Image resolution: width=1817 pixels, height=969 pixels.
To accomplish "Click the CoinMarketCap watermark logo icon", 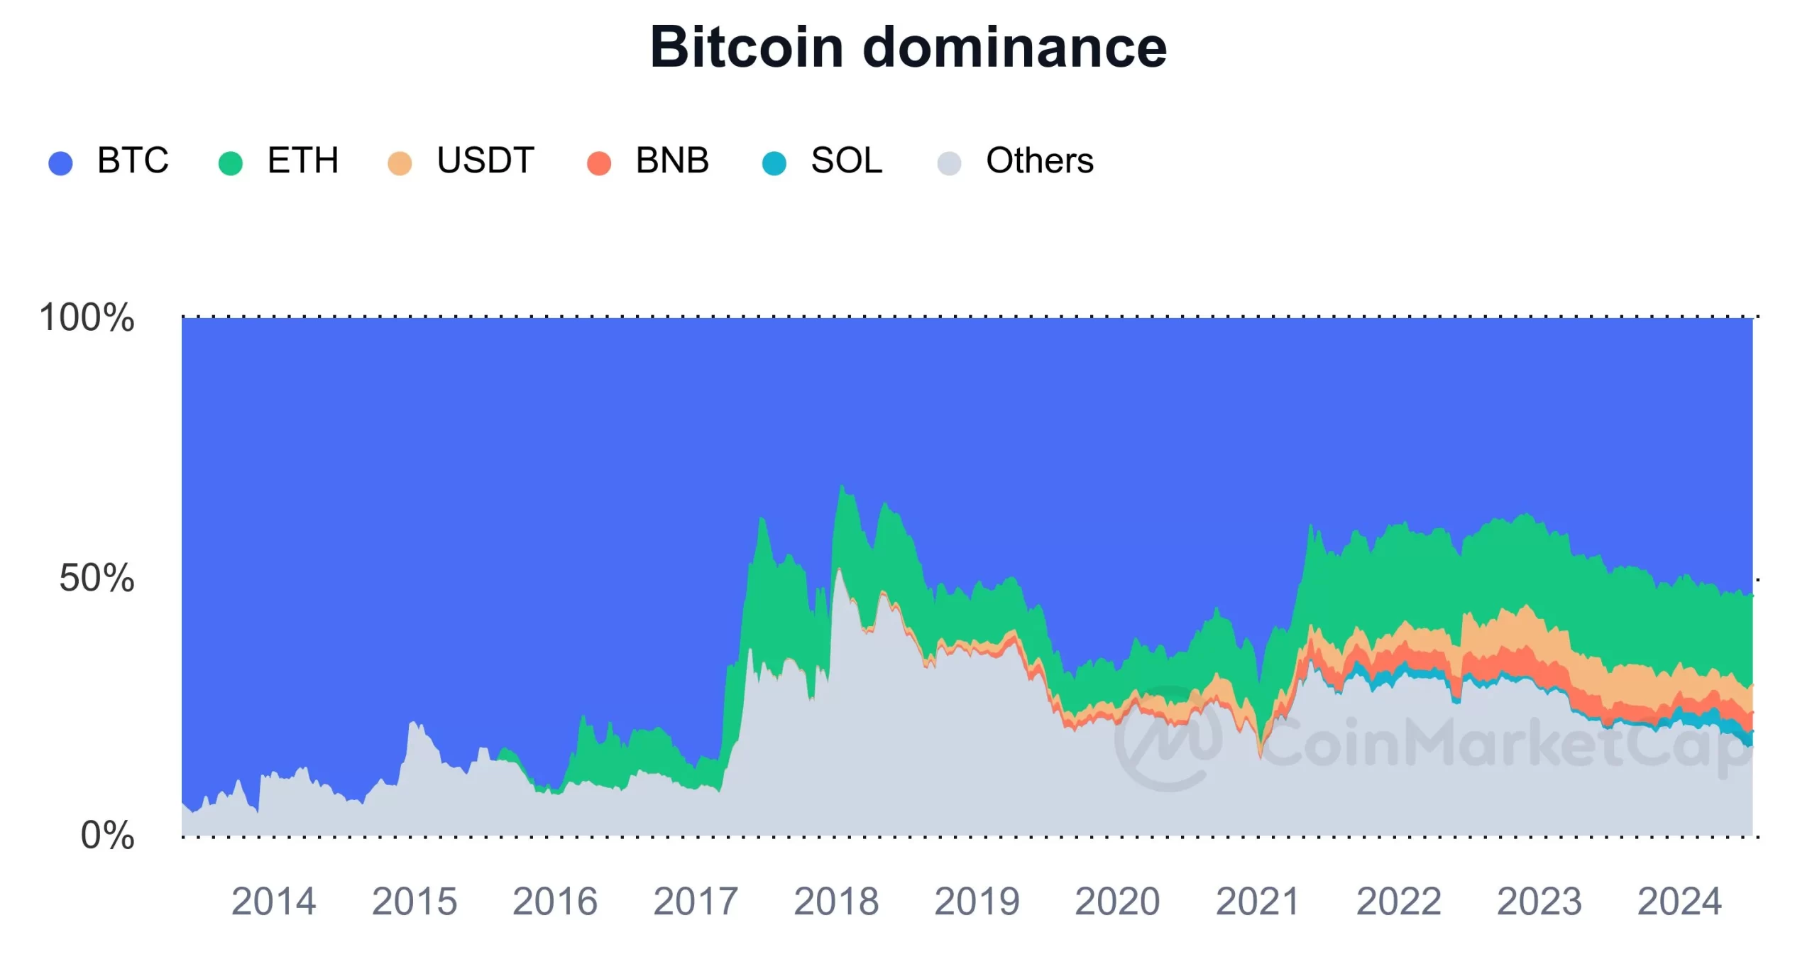I will pyautogui.click(x=1168, y=739).
